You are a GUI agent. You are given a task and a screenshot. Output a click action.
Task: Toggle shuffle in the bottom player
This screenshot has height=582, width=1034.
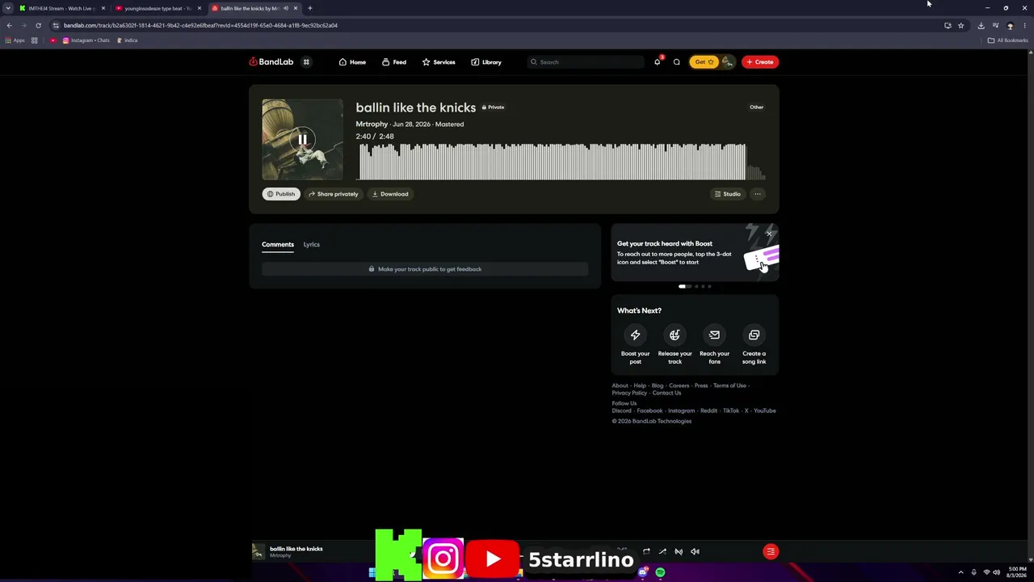pos(662,551)
